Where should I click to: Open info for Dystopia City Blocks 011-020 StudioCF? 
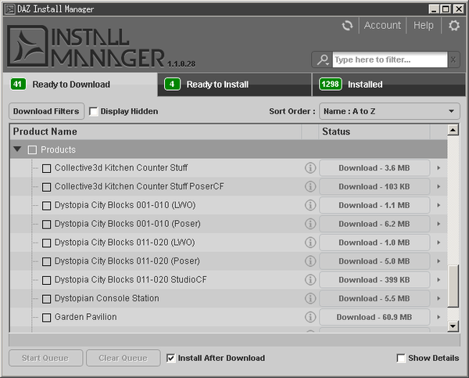tap(310, 279)
